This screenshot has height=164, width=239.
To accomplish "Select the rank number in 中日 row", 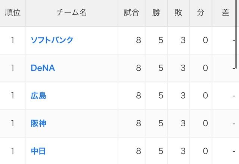I will click(x=13, y=151).
